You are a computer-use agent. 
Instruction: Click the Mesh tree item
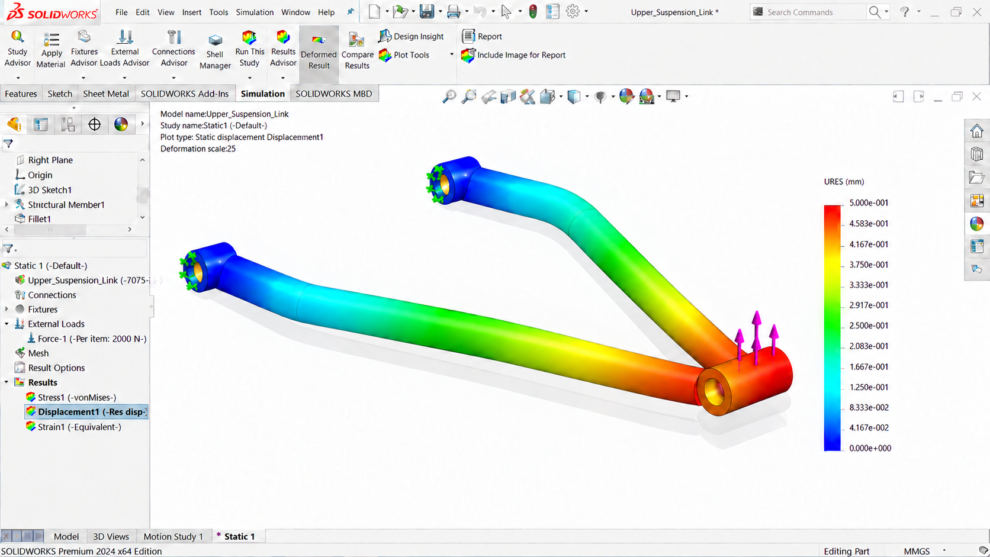click(32, 353)
